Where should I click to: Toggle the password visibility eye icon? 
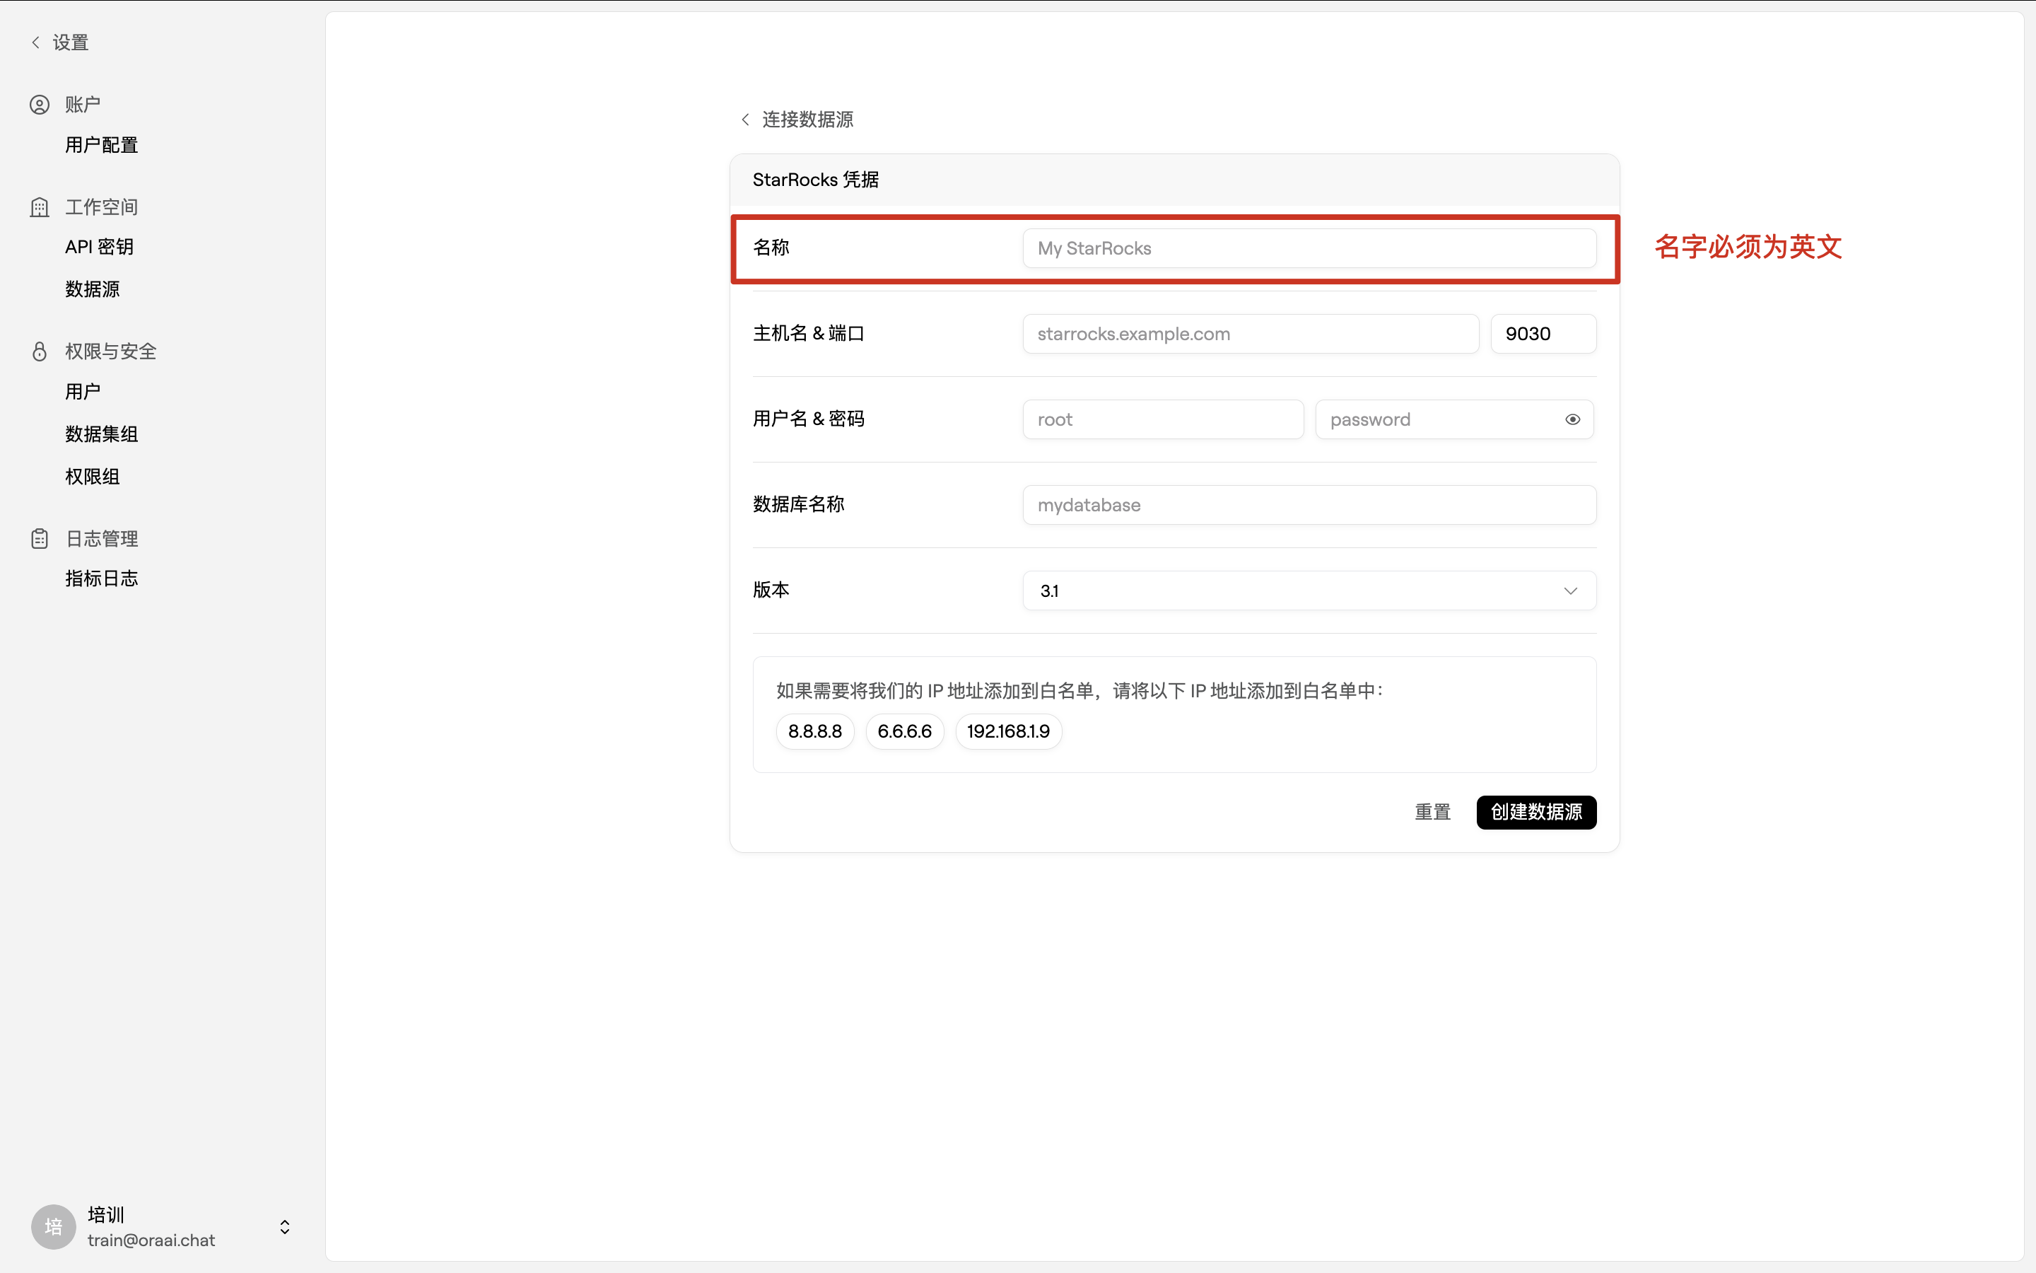(x=1572, y=419)
